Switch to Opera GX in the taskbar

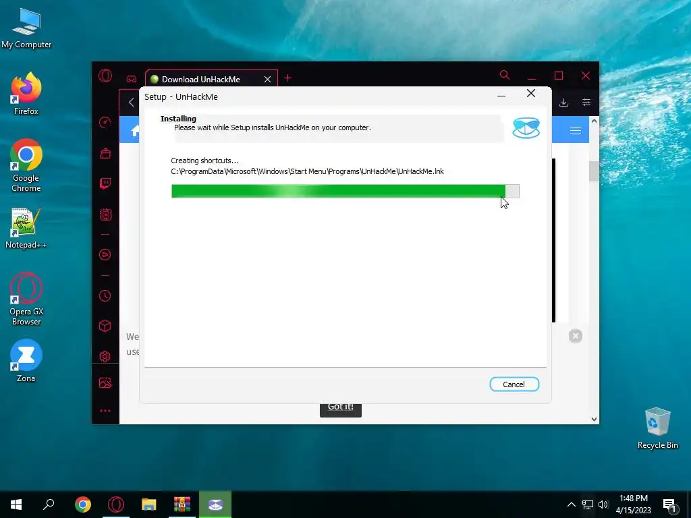(116, 505)
